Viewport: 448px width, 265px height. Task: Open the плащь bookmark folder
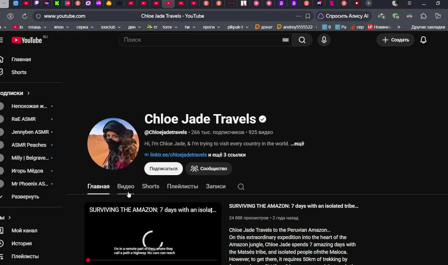point(37,27)
